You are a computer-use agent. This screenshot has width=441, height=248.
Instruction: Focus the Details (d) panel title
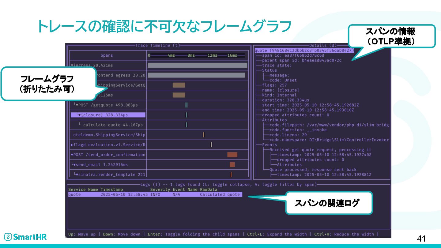coord(323,45)
